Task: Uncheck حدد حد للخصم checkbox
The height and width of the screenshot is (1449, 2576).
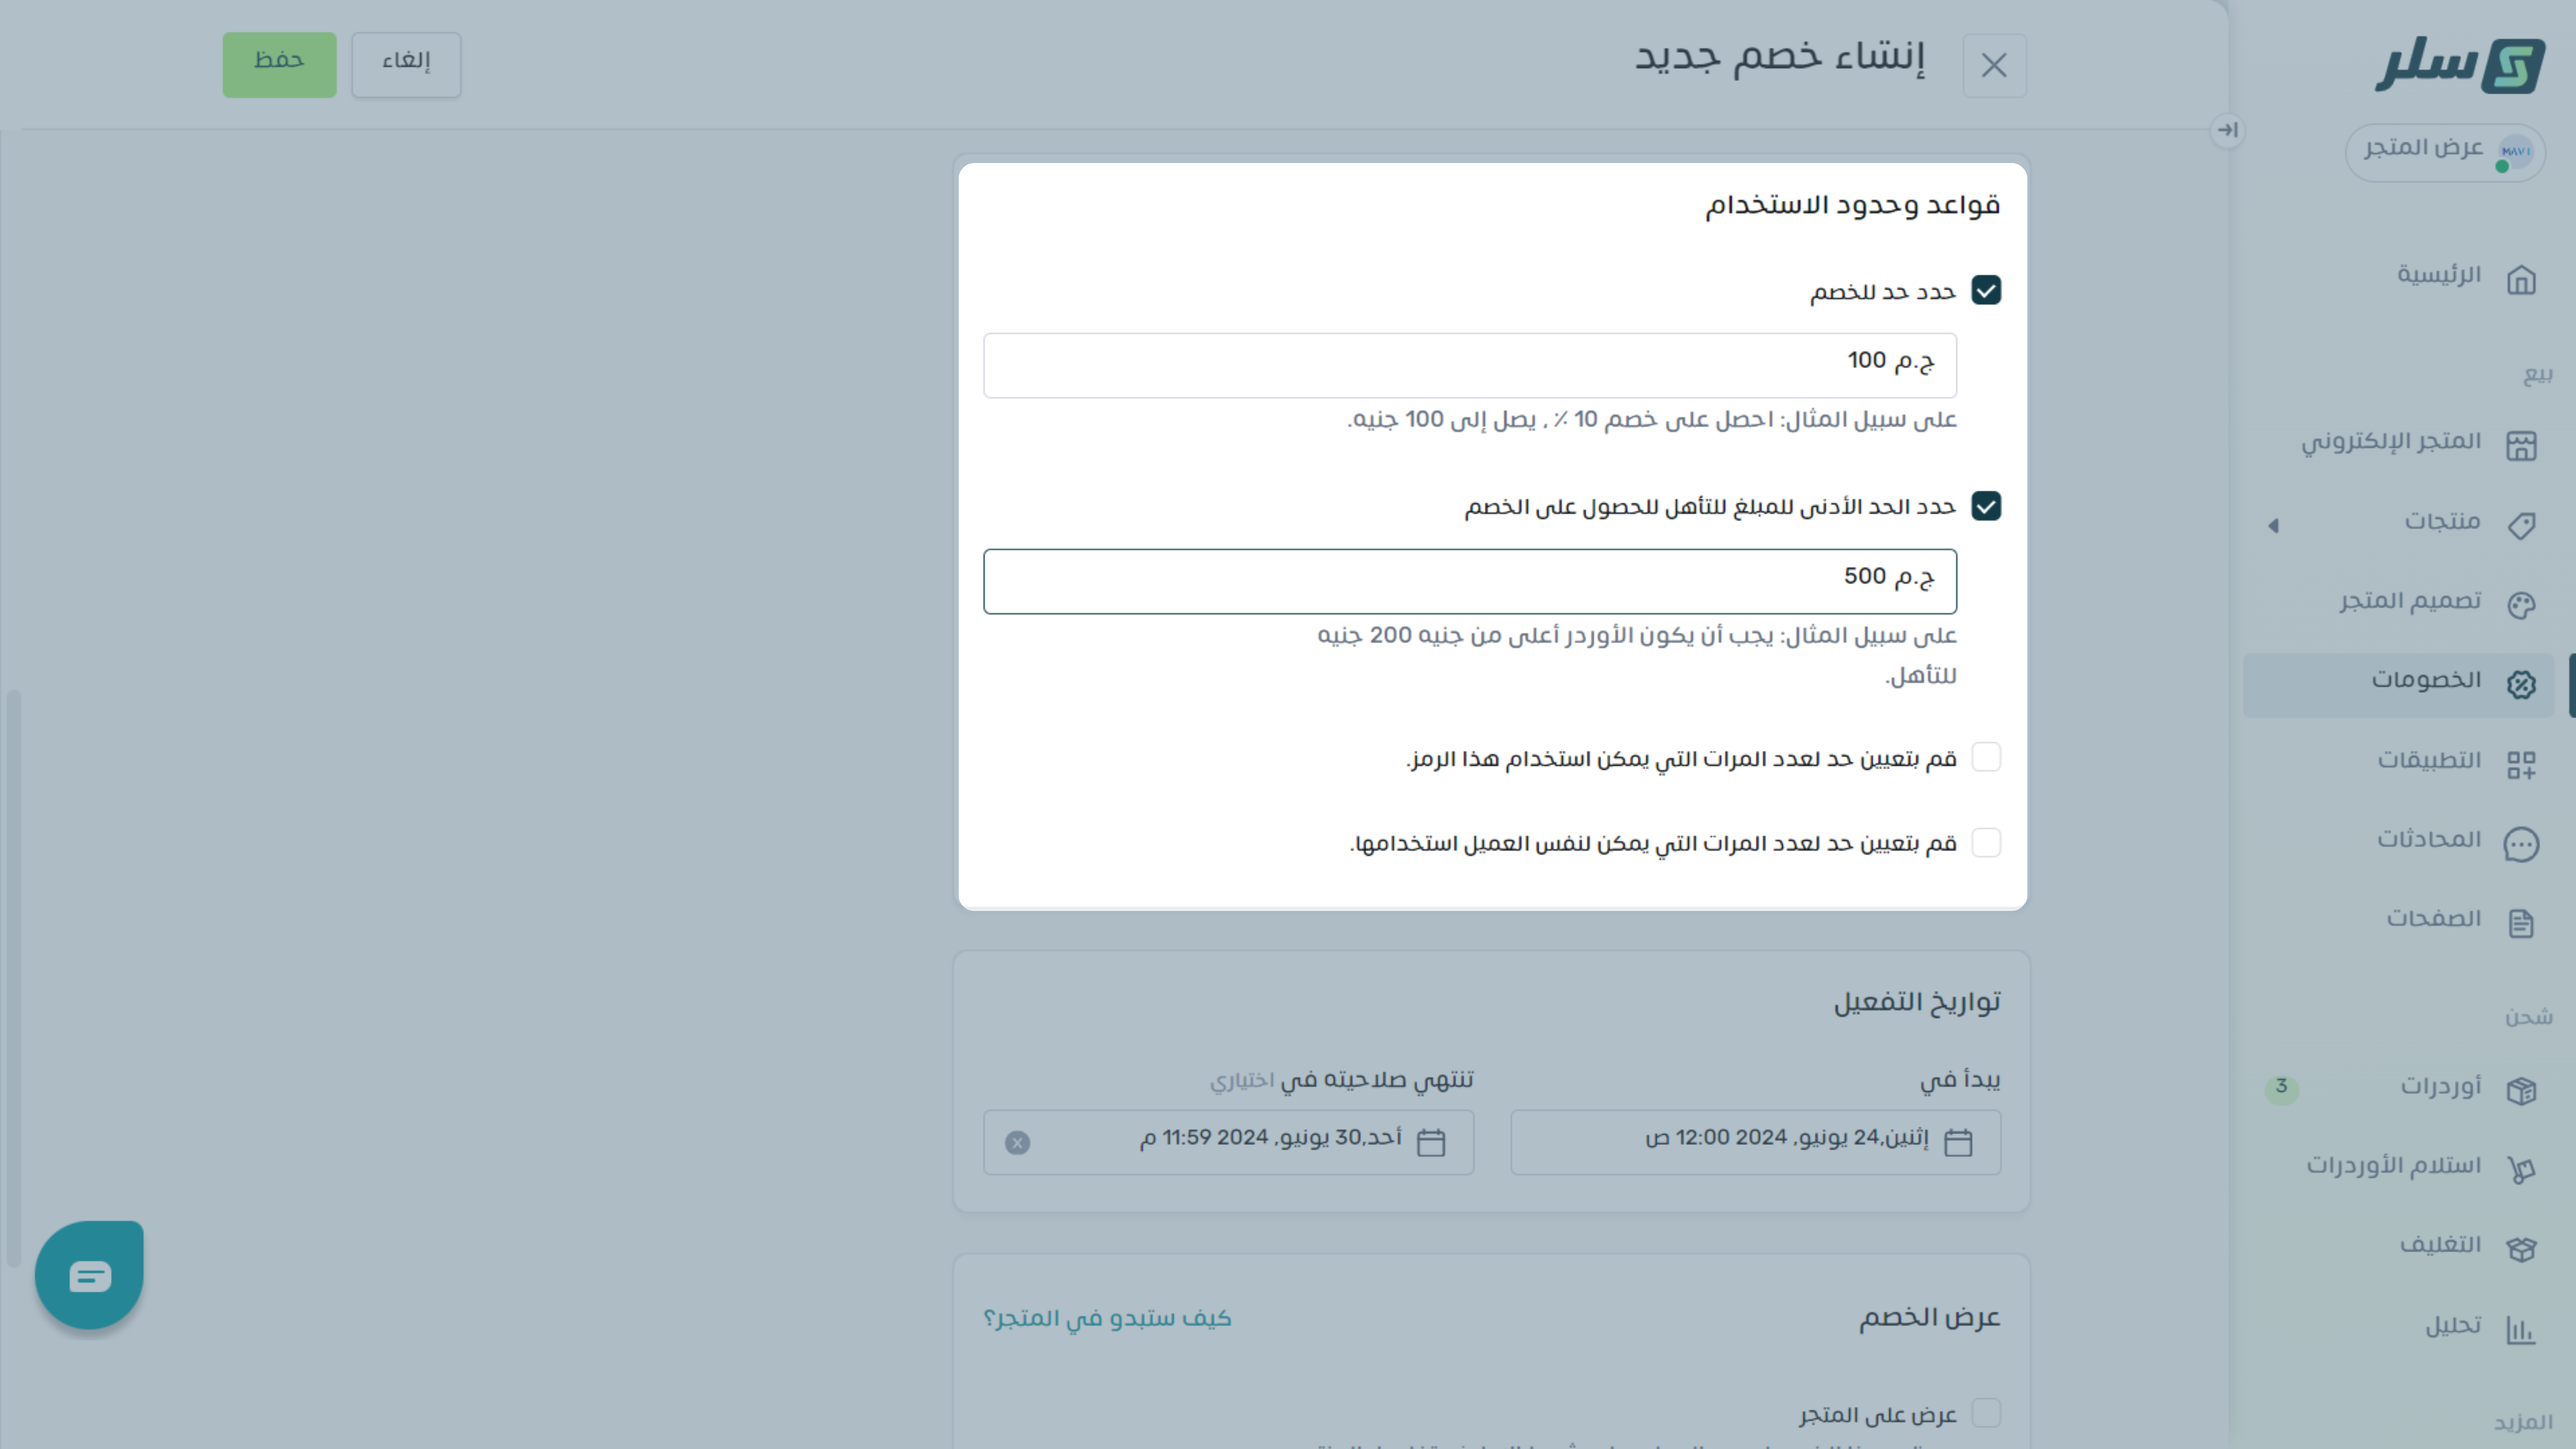Action: (1986, 291)
